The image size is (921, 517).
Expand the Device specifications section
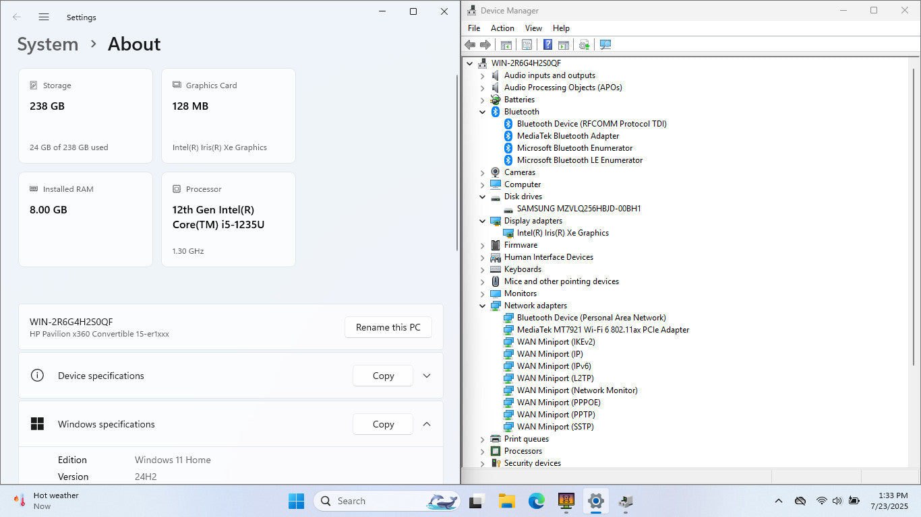point(427,376)
